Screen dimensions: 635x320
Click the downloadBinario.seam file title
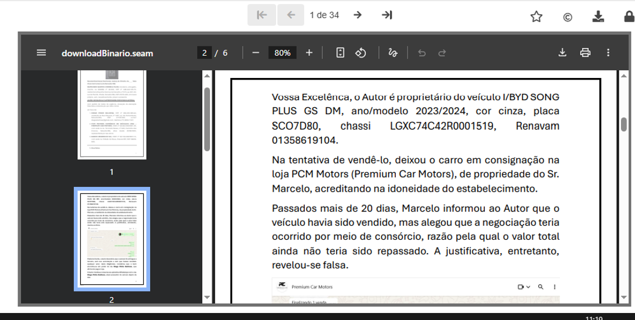coord(107,53)
